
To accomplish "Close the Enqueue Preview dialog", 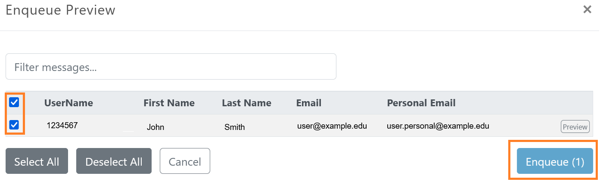I will point(587,9).
